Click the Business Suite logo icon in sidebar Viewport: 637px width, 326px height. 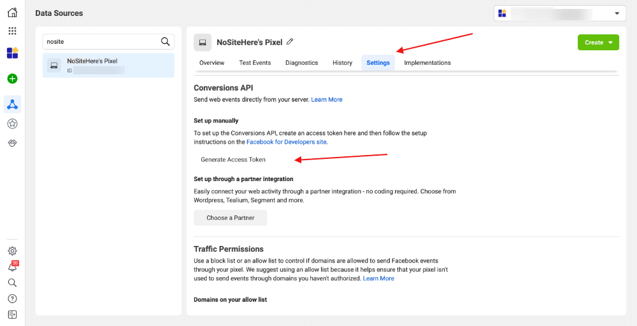[x=12, y=53]
